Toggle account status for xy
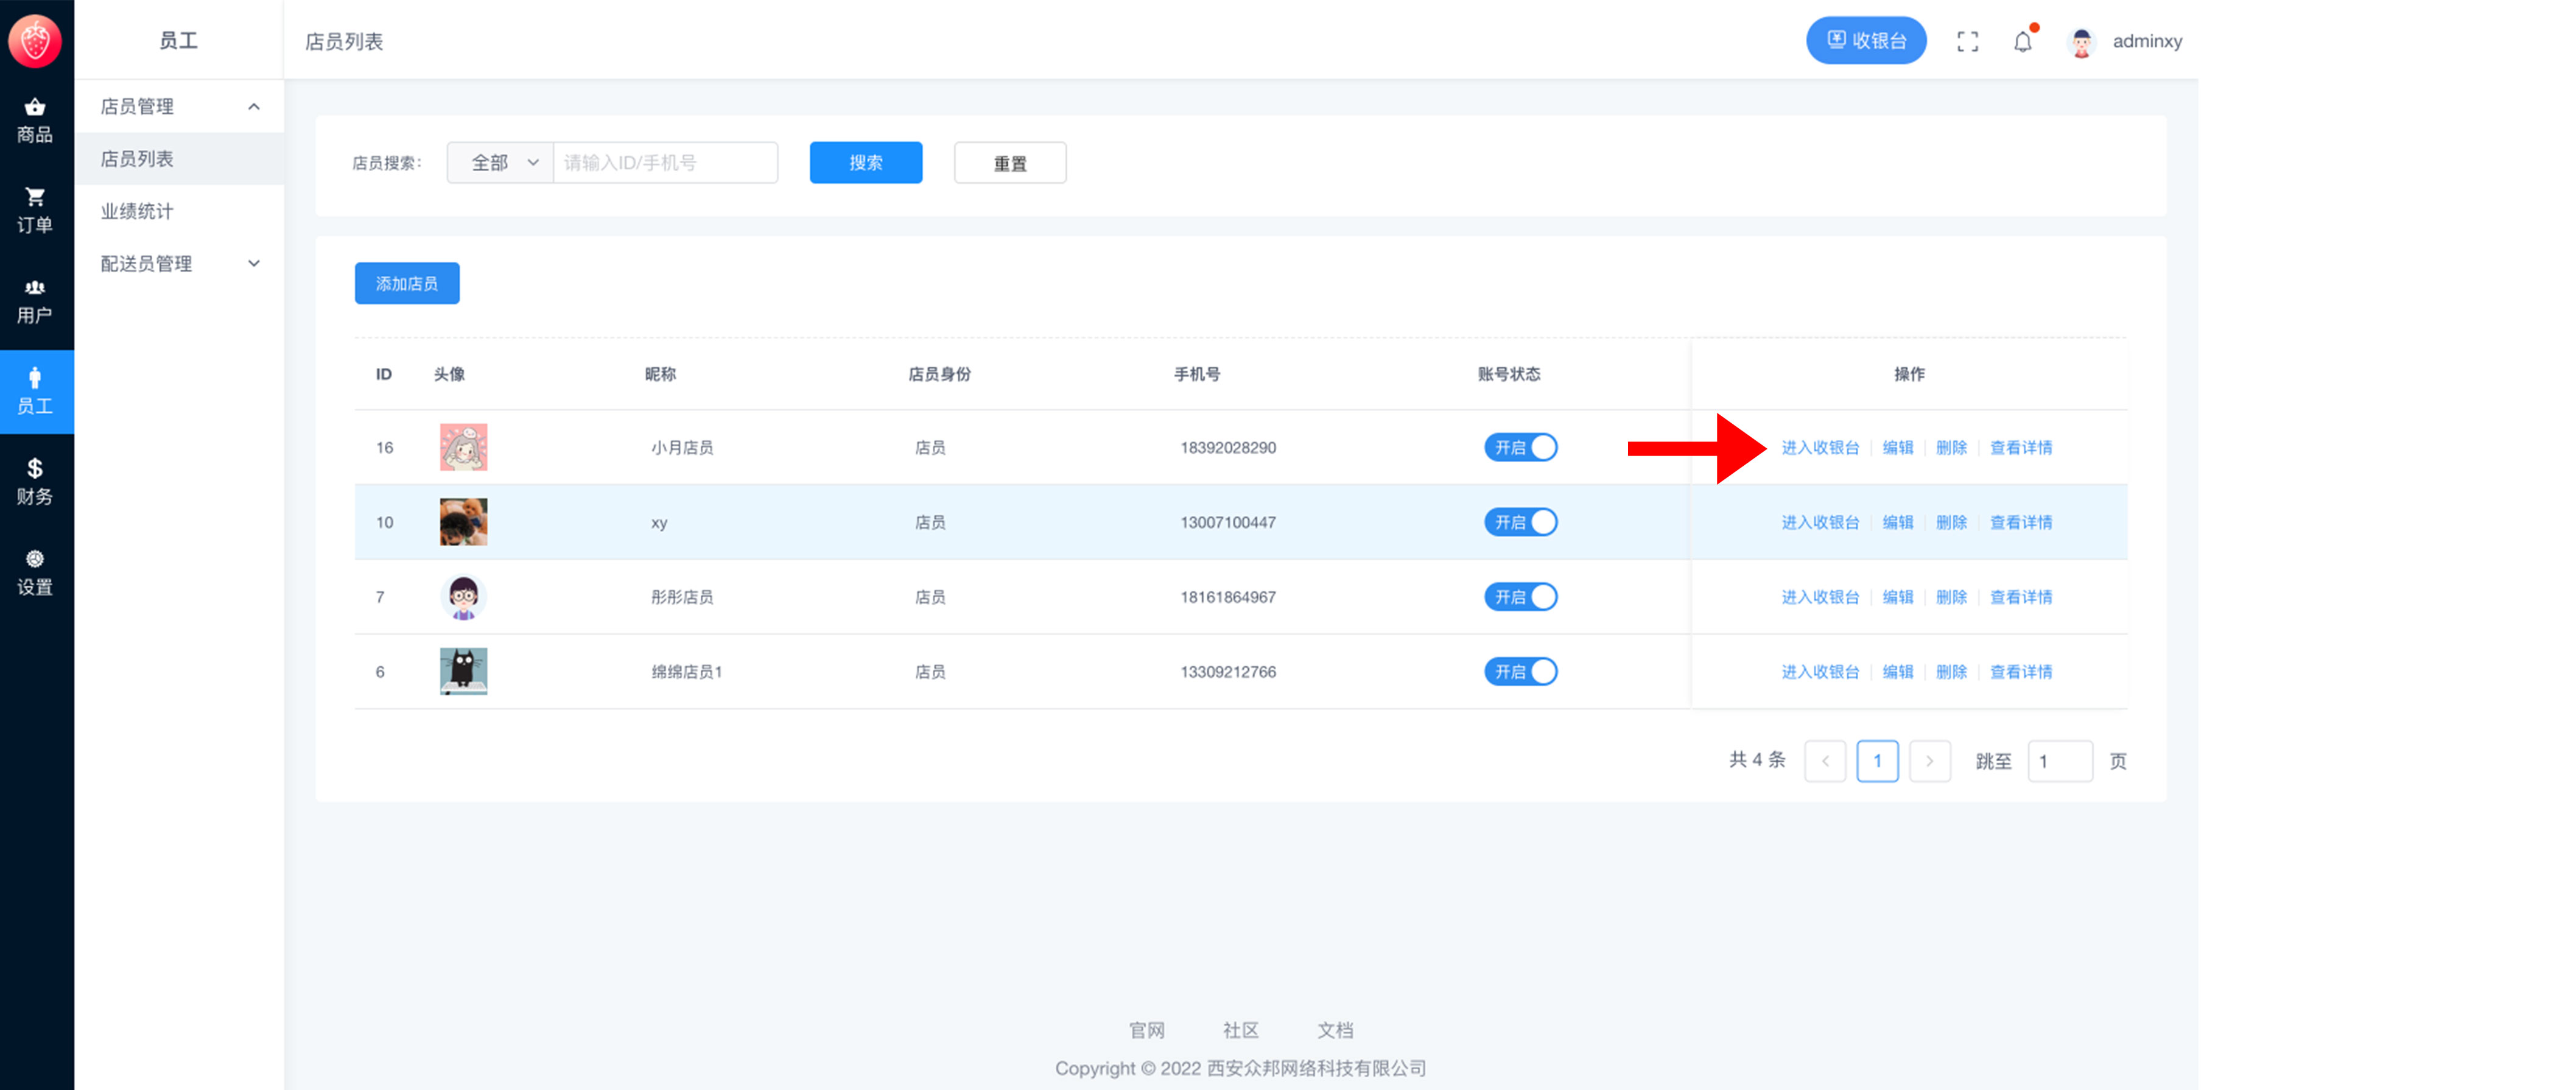This screenshot has height=1090, width=2576. tap(1520, 522)
